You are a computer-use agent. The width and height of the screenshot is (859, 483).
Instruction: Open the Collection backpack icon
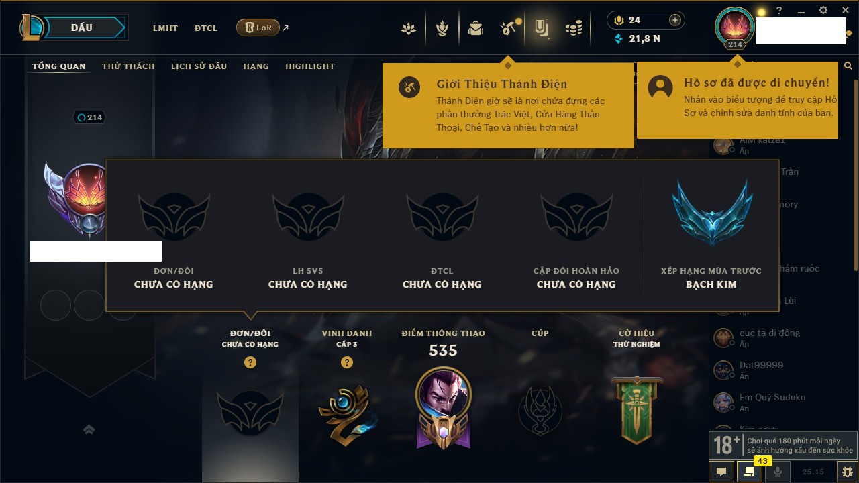coord(476,28)
